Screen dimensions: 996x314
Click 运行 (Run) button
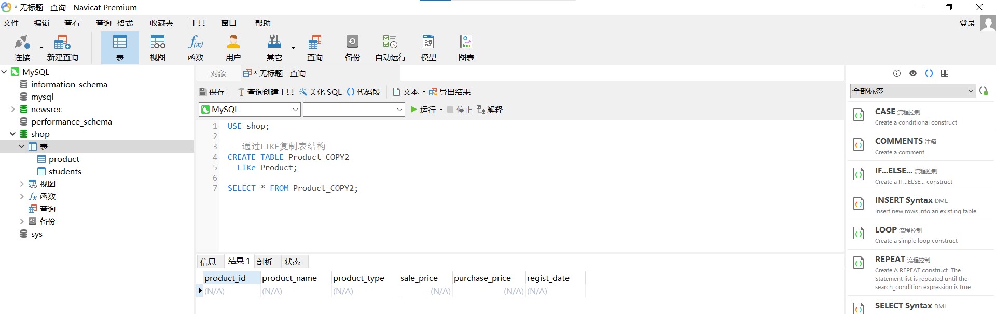(423, 110)
